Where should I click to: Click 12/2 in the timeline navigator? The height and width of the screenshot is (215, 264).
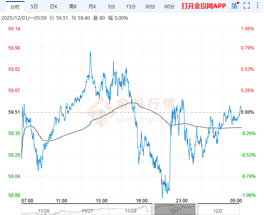point(218,211)
